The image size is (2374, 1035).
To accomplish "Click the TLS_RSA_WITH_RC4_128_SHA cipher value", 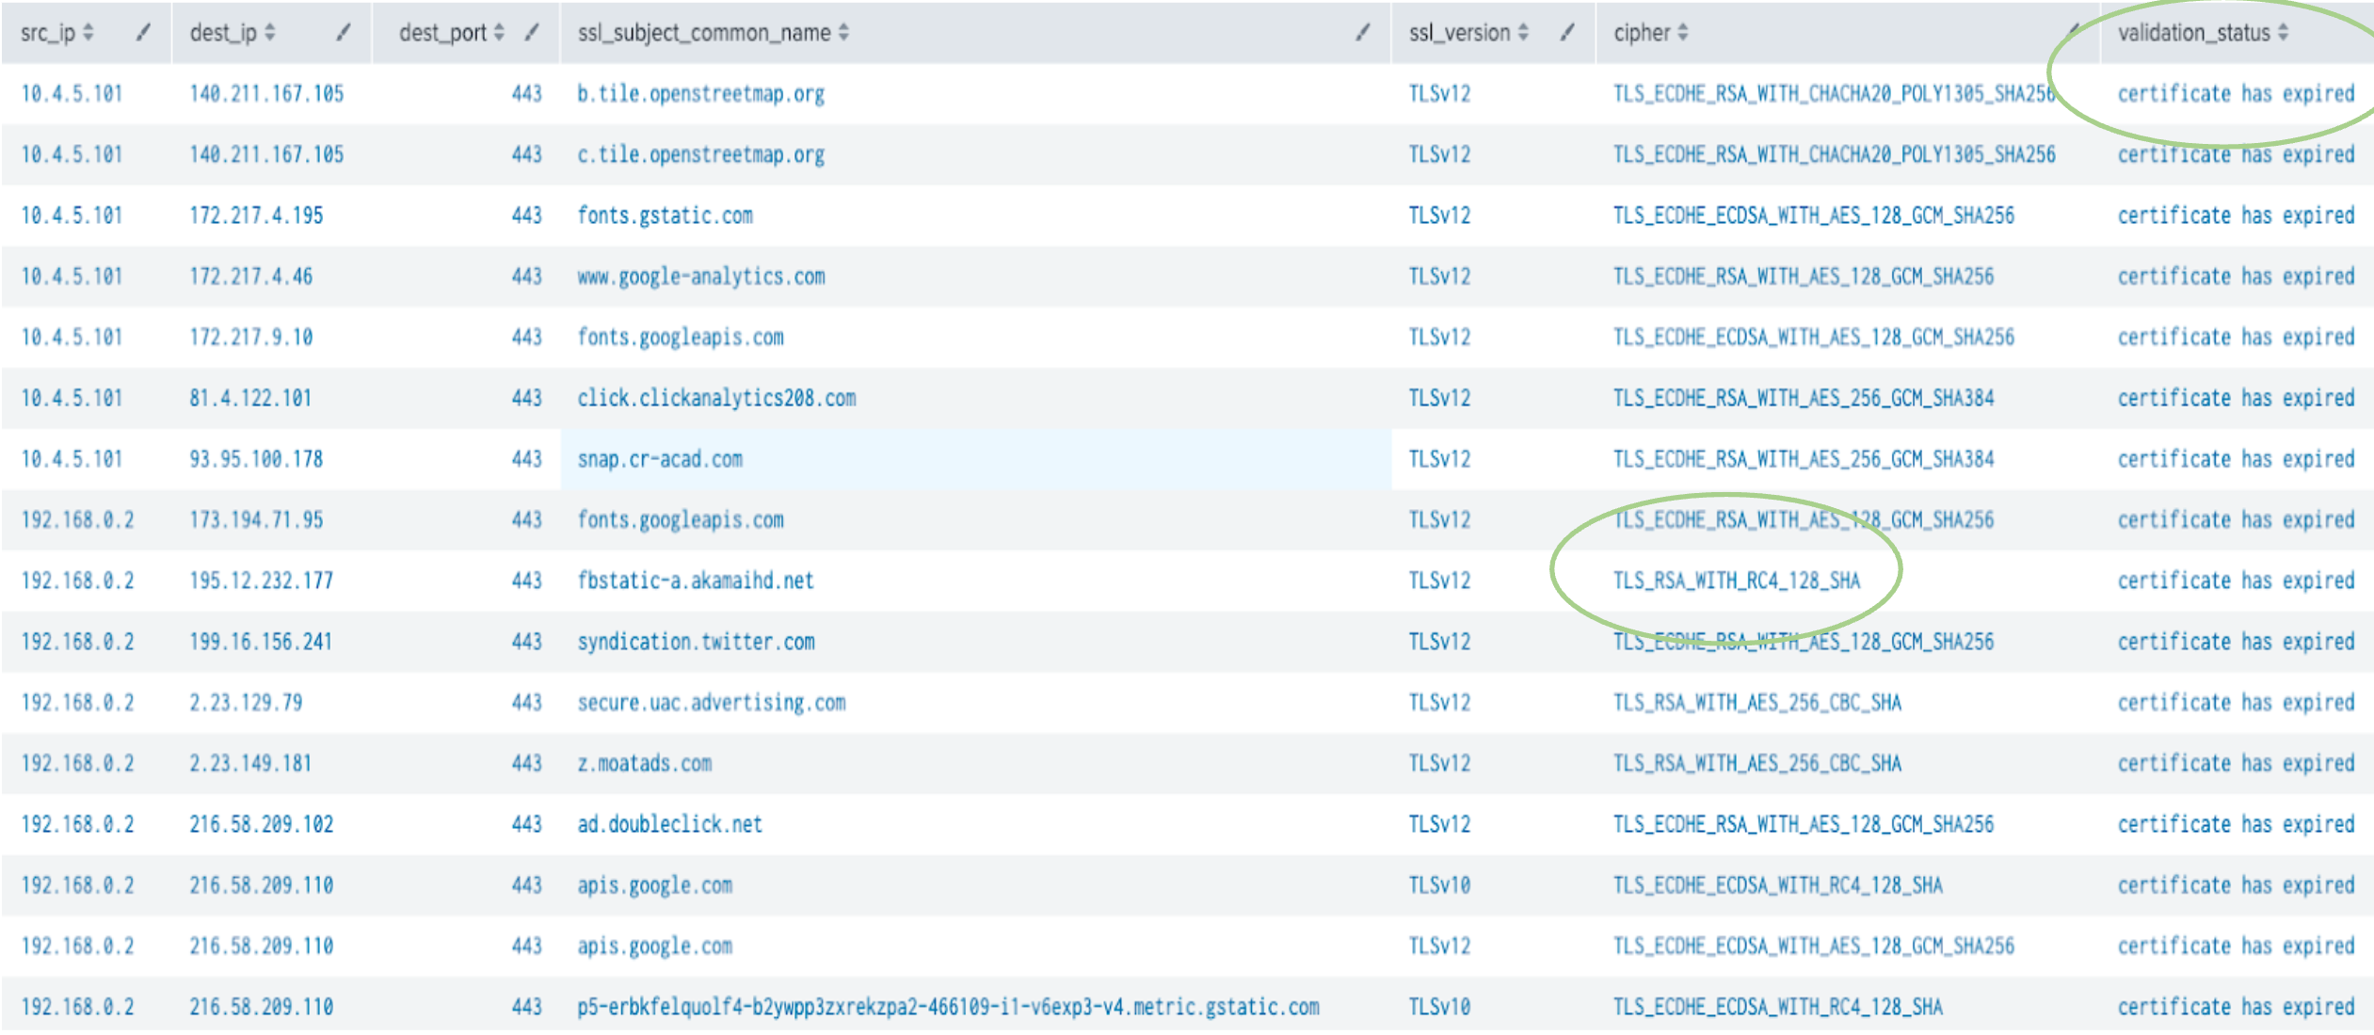I will pos(1737,581).
